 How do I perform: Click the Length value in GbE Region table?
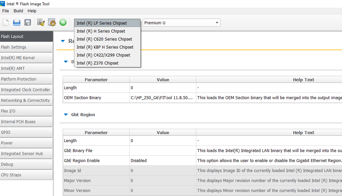(163, 141)
